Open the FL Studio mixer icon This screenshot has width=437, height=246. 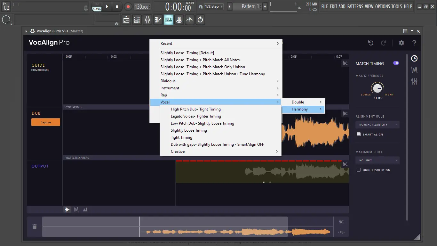pos(147,20)
